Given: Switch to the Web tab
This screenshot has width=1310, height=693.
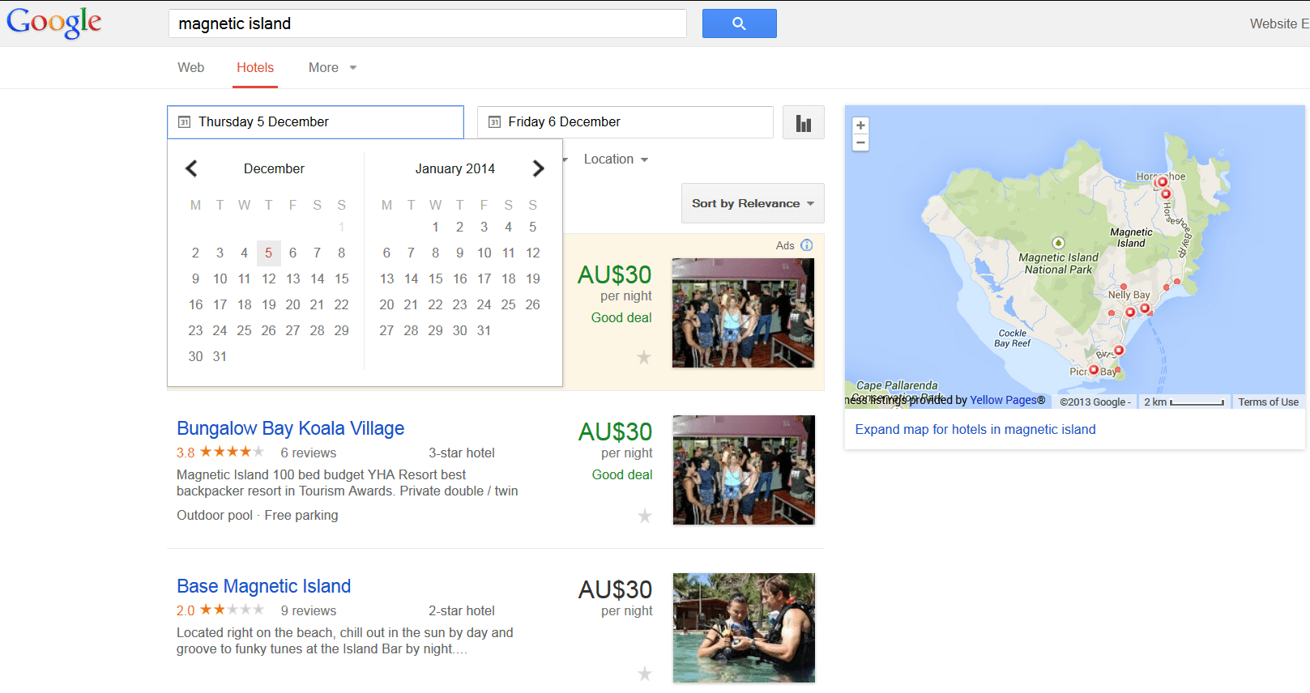Looking at the screenshot, I should [x=191, y=68].
